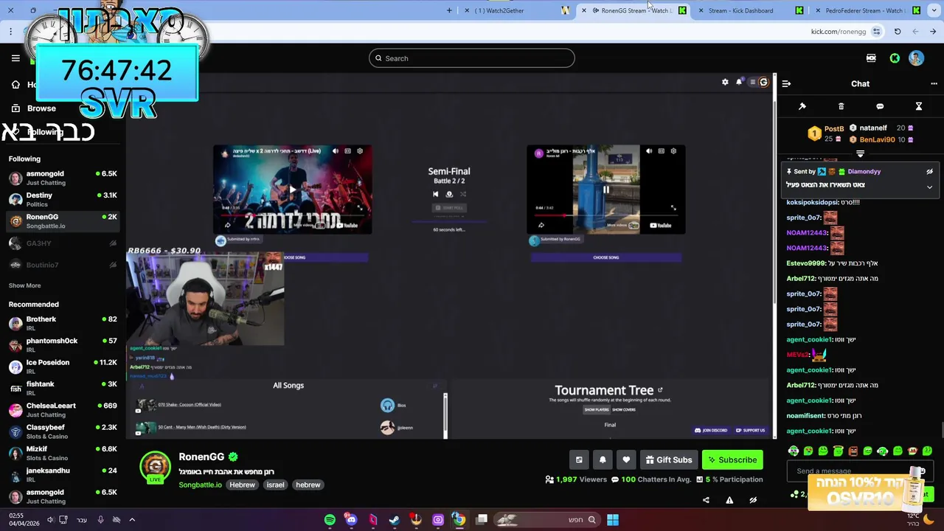Click the taskbar search box
The height and width of the screenshot is (531, 944).
(546, 519)
